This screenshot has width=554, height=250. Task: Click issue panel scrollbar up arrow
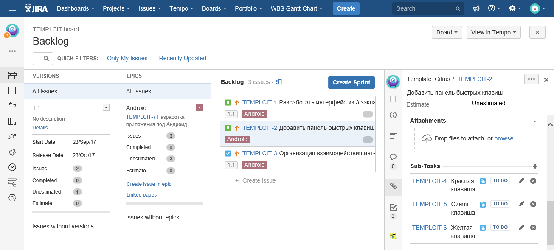[550, 125]
